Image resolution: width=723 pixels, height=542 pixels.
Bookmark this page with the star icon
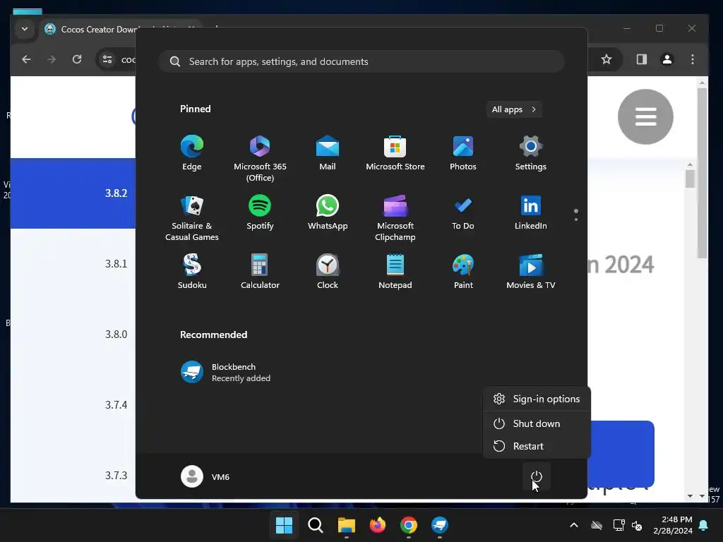[x=607, y=59]
